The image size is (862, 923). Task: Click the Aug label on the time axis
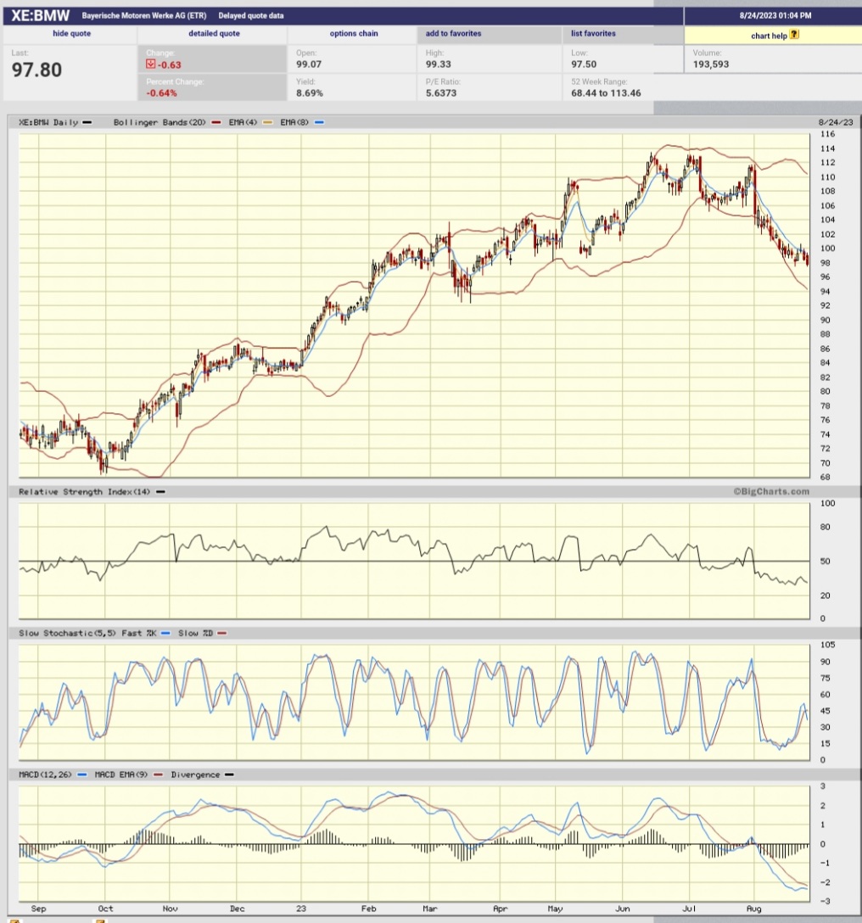[753, 908]
